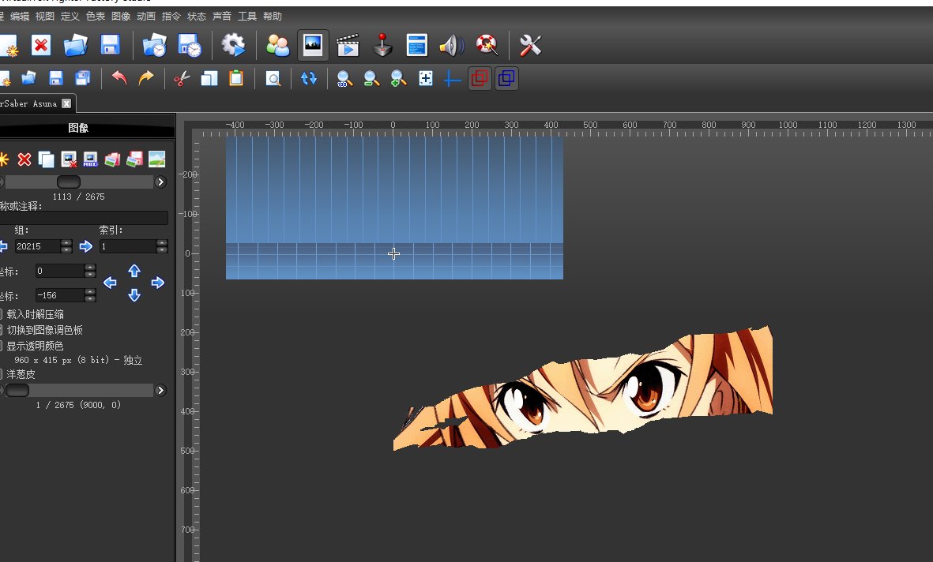Viewport: 933px width, 562px height.
Task: Move sprite left with blue left arrow
Action: [110, 283]
